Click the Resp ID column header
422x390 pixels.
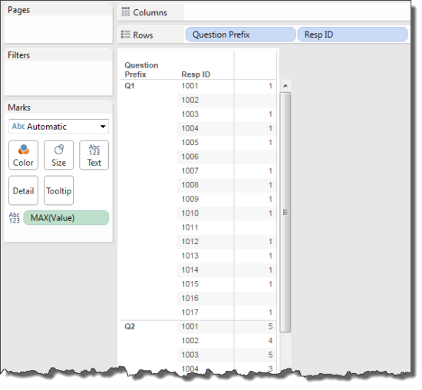click(x=196, y=74)
